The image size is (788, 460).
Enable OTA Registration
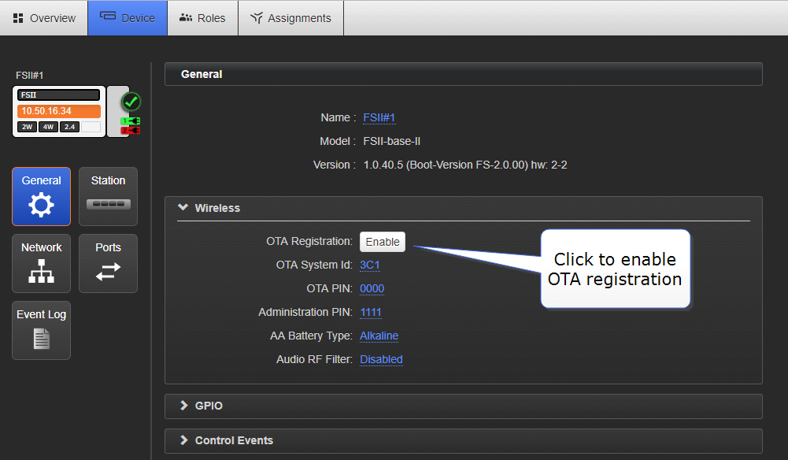click(x=382, y=241)
